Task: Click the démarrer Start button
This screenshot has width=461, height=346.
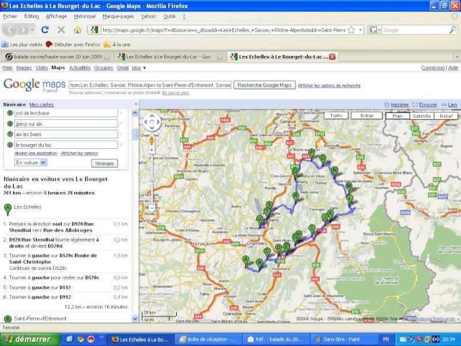Action: (29, 339)
